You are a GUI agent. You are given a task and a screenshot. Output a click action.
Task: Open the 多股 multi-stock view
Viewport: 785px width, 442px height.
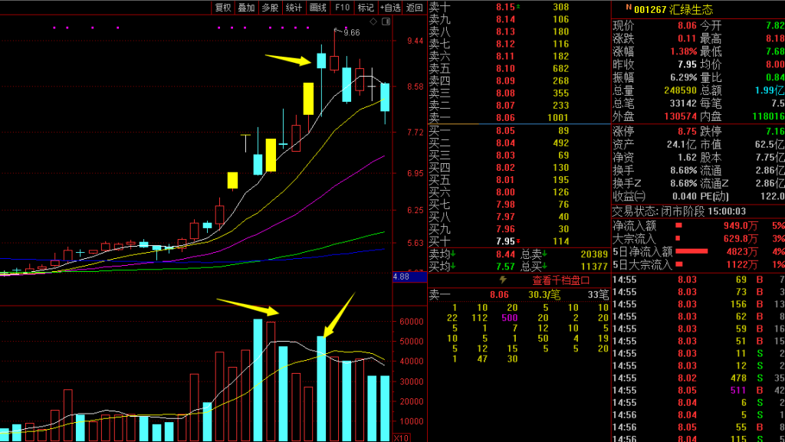coord(270,8)
